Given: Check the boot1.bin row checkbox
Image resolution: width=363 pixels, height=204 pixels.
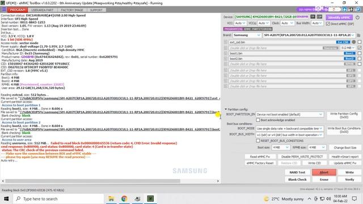Looking at the screenshot, I should 359,53.
